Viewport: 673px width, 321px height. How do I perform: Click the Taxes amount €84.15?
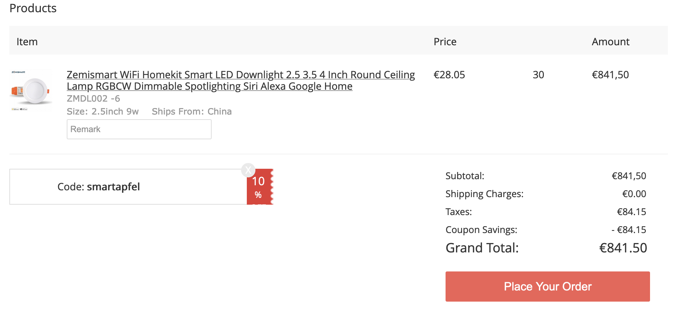(631, 212)
